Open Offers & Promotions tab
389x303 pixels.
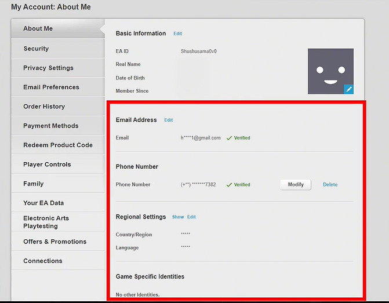(x=54, y=242)
